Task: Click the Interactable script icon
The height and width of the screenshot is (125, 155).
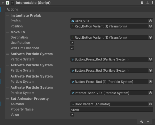Action: click(7, 3)
